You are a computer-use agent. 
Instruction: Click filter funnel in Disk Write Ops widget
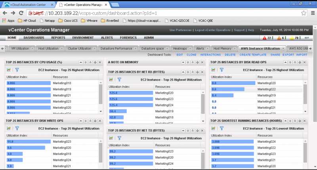click(17, 128)
